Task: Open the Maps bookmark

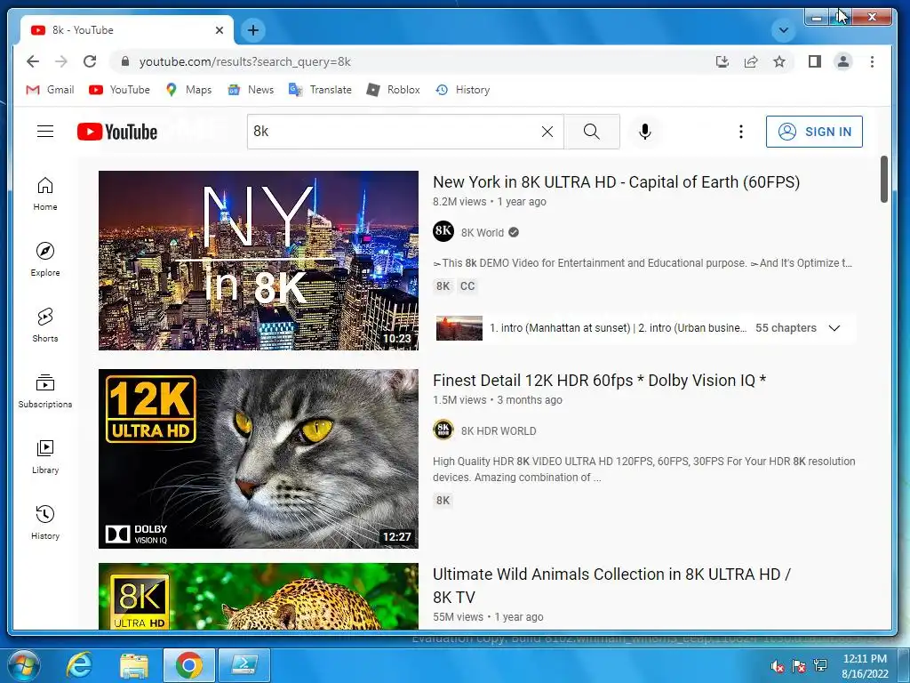Action: click(x=188, y=90)
